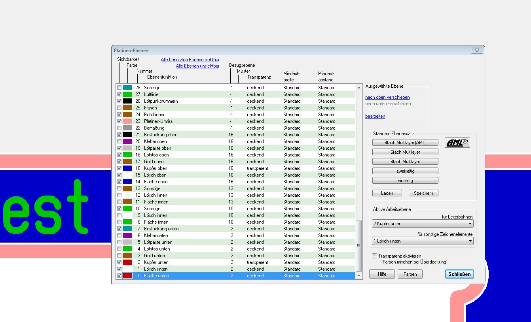Click Alle benutzten Ebenen sichtbar link
The image size is (531, 322).
pos(190,60)
